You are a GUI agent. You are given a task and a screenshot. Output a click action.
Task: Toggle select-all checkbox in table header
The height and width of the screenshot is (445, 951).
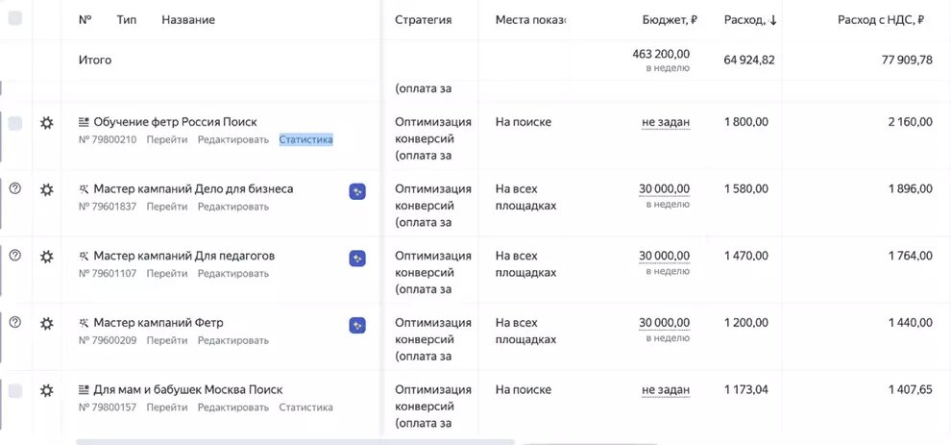tap(15, 18)
